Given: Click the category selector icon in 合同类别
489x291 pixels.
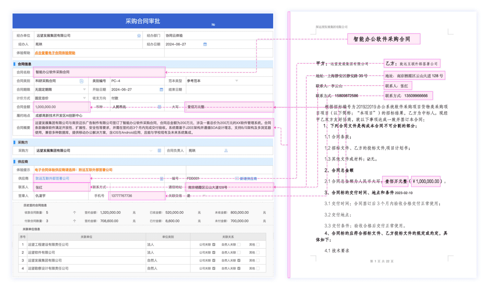Looking at the screenshot, I should (82, 81).
